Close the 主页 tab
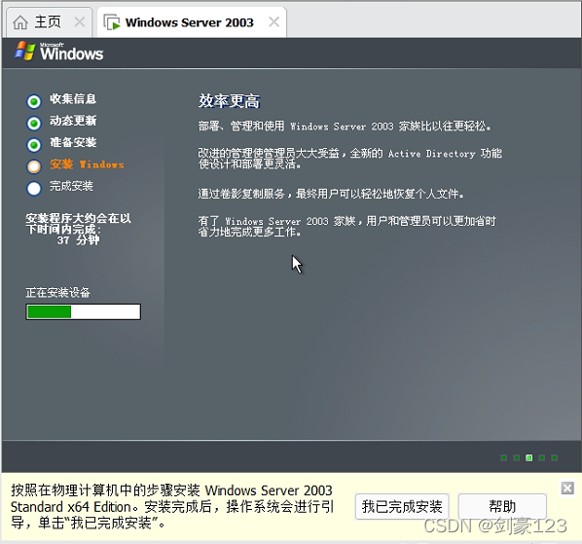Viewport: 582px width, 544px height. [x=80, y=21]
